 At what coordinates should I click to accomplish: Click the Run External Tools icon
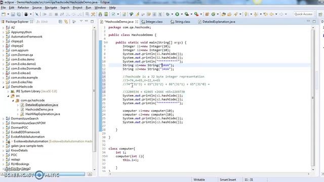196,14
